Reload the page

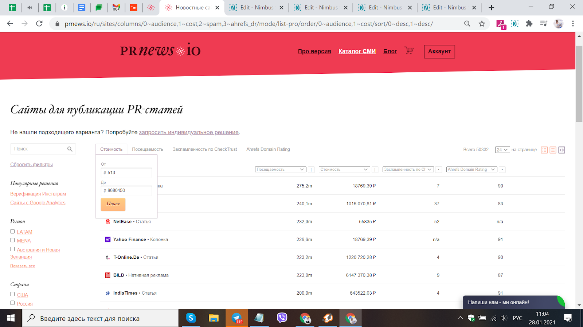click(39, 24)
